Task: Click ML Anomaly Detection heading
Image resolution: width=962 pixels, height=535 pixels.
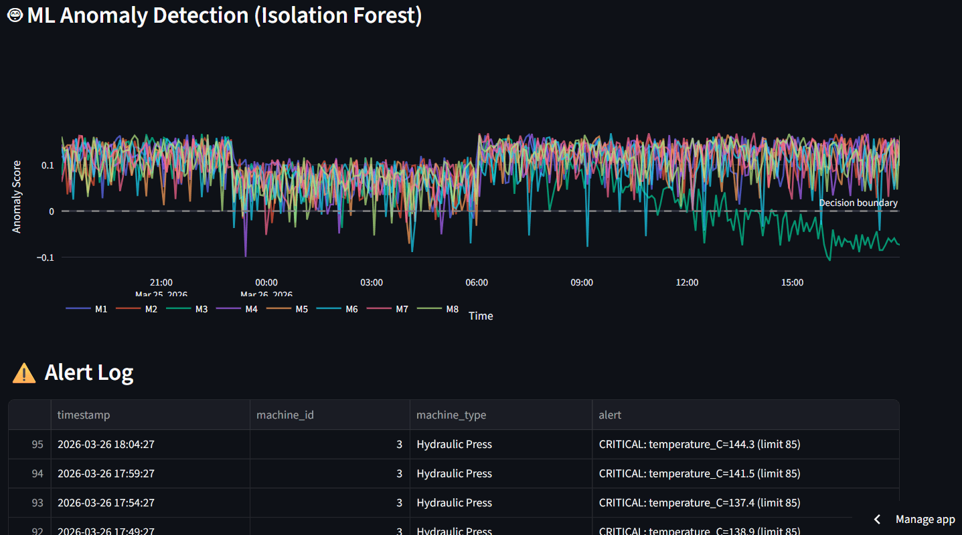Action: tap(224, 15)
